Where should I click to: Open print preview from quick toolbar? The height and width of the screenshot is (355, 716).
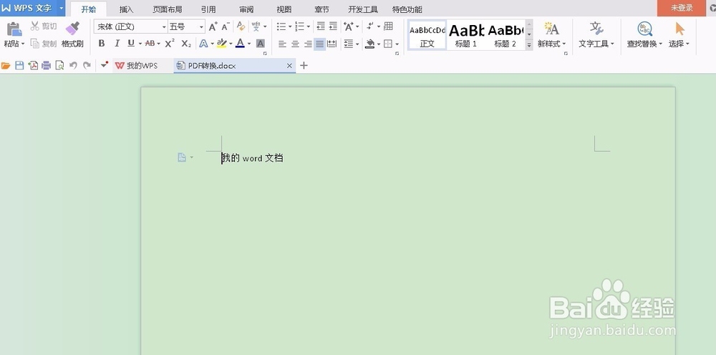(59, 66)
